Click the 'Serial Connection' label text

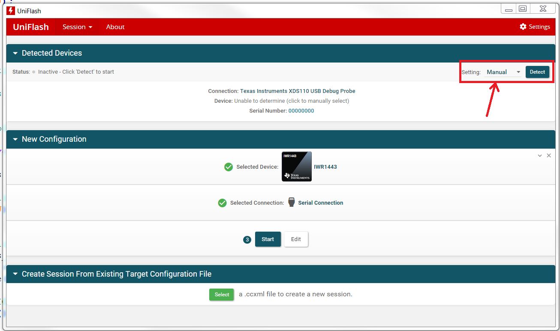coord(321,203)
